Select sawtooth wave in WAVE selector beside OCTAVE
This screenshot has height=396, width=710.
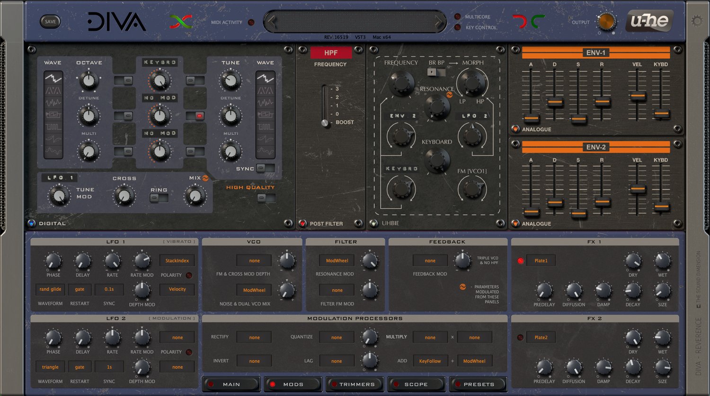click(53, 78)
